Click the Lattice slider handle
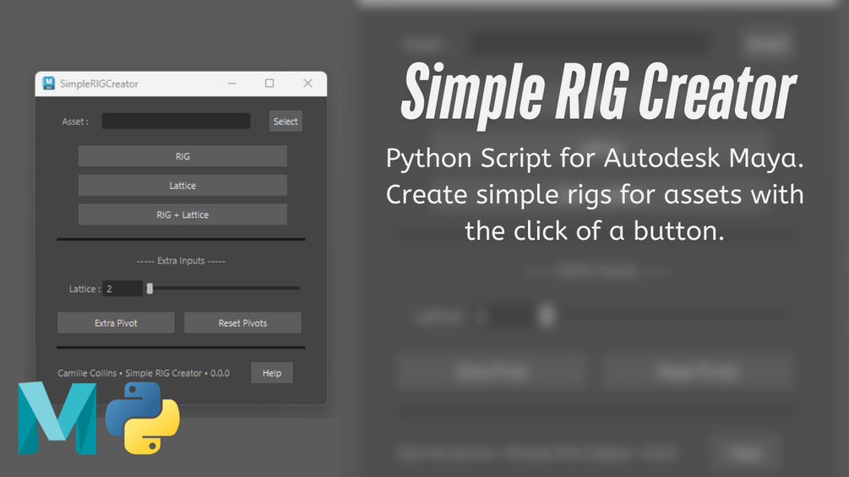Image resolution: width=849 pixels, height=477 pixels. point(150,289)
